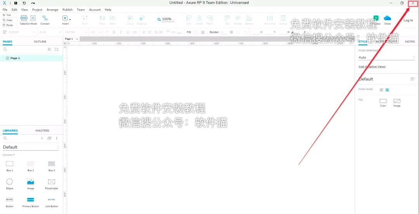Viewport: 419px width, 214px height.
Task: Click the Fill color swatch in style bar
Action: pyautogui.click(x=196, y=32)
